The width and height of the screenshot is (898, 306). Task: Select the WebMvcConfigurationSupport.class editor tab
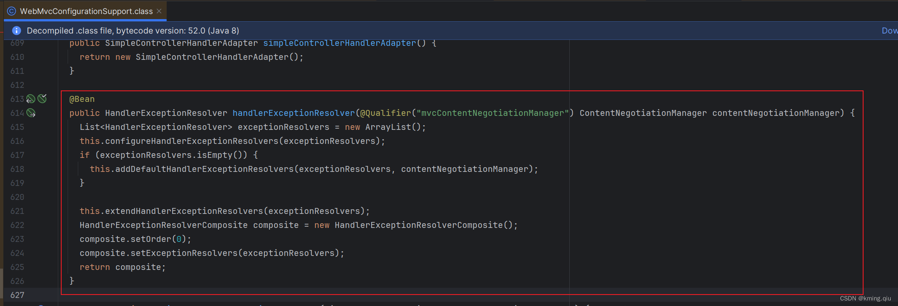click(x=85, y=11)
